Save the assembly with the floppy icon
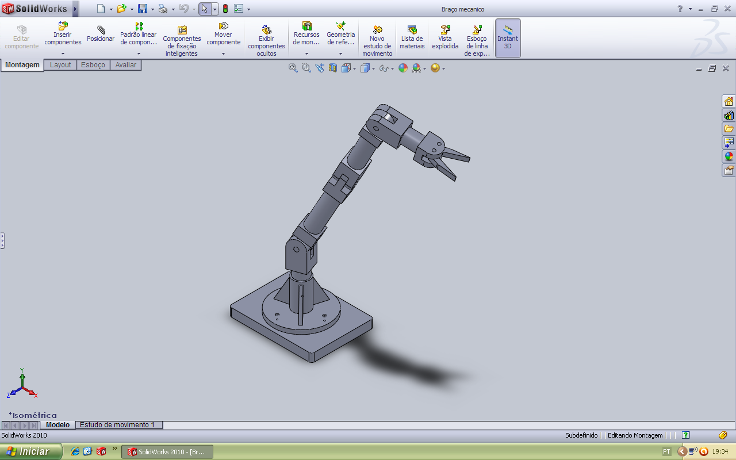The width and height of the screenshot is (736, 460). click(x=143, y=9)
